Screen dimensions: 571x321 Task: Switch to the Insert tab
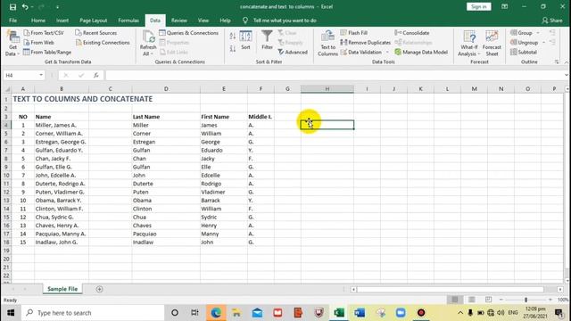(x=62, y=21)
